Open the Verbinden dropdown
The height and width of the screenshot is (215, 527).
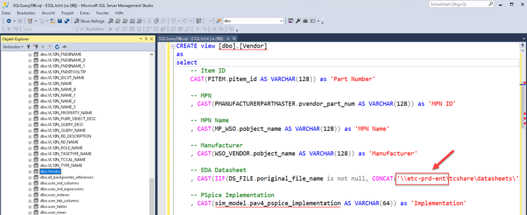pos(13,46)
